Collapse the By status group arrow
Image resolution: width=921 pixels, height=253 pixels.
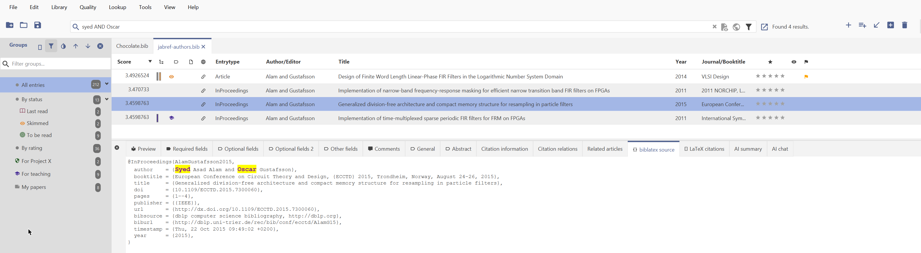click(107, 99)
